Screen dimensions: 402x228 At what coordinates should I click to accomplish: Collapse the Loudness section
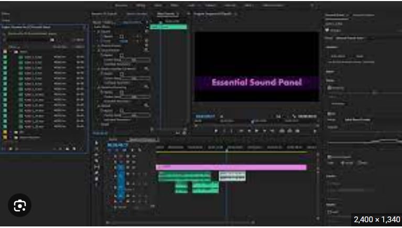pyautogui.click(x=332, y=48)
